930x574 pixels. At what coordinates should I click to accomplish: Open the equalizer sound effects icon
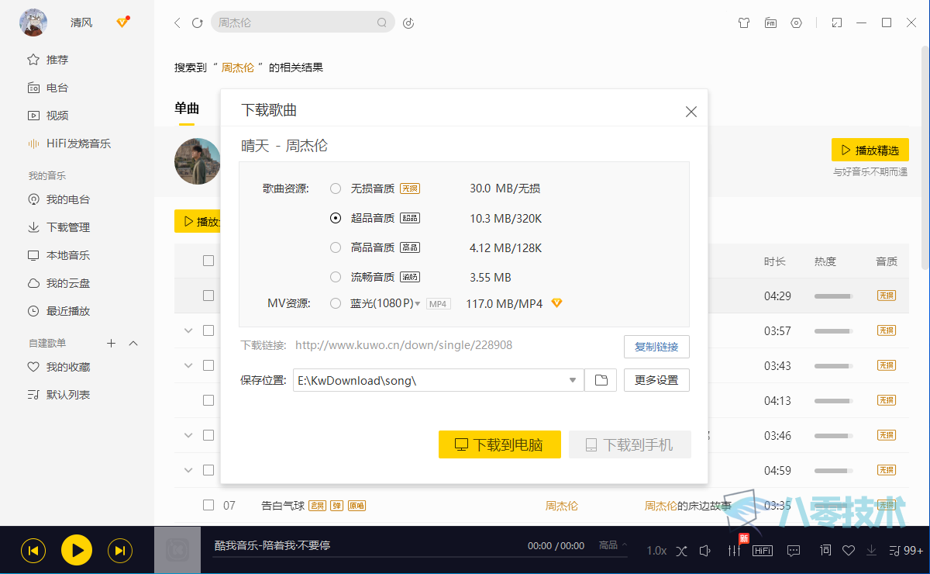point(733,551)
